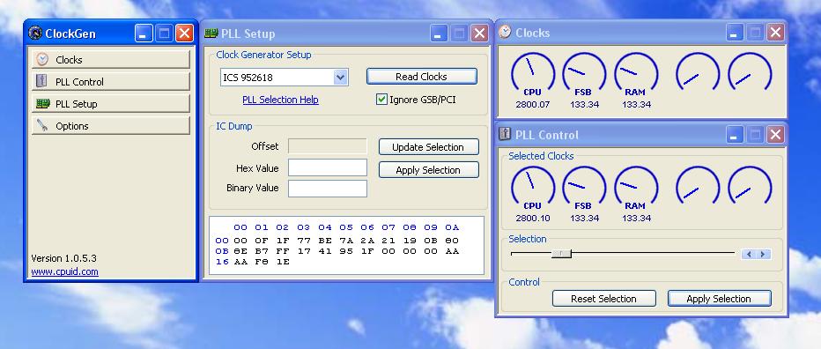The height and width of the screenshot is (349, 821).
Task: Minimize the Clocks window
Action: coord(735,33)
